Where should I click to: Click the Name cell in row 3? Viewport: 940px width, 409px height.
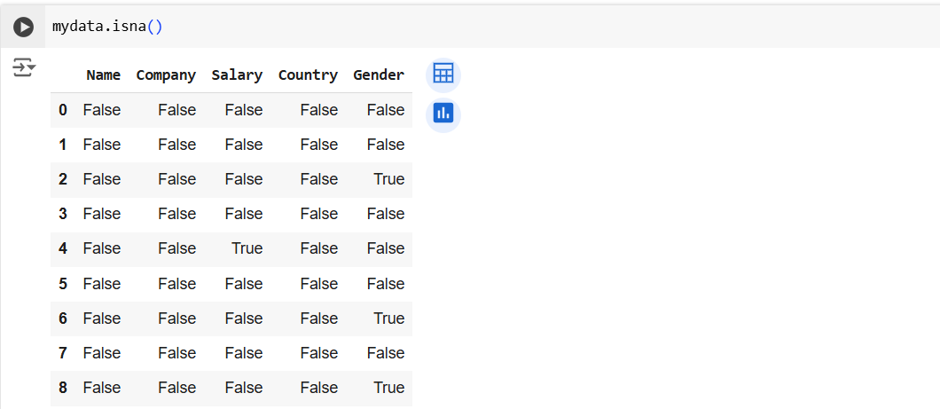click(x=102, y=214)
